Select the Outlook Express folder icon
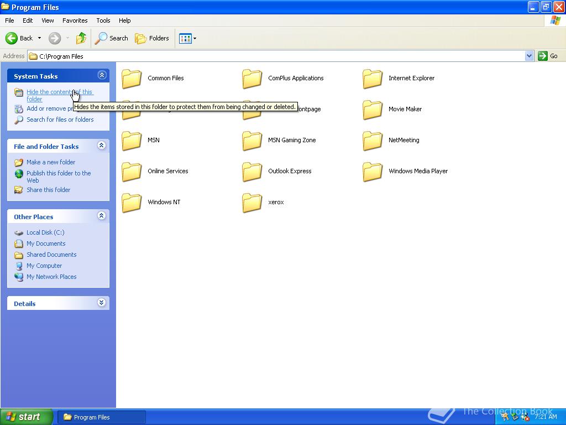Image resolution: width=566 pixels, height=425 pixels. click(252, 172)
